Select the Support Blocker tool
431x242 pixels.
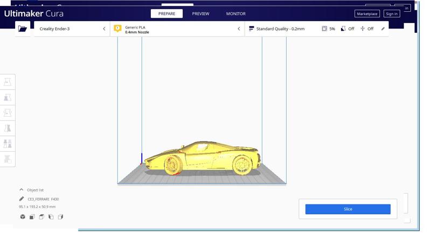[x=8, y=159]
